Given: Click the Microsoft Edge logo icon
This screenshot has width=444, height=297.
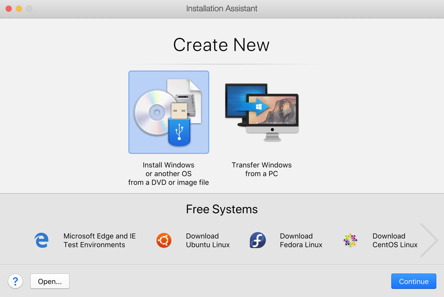Looking at the screenshot, I should coord(41,240).
